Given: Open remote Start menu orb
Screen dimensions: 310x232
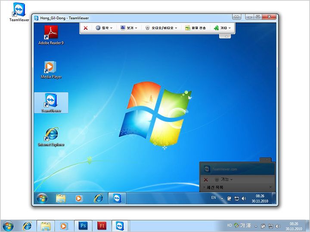Looking at the screenshot, I should [42, 198].
